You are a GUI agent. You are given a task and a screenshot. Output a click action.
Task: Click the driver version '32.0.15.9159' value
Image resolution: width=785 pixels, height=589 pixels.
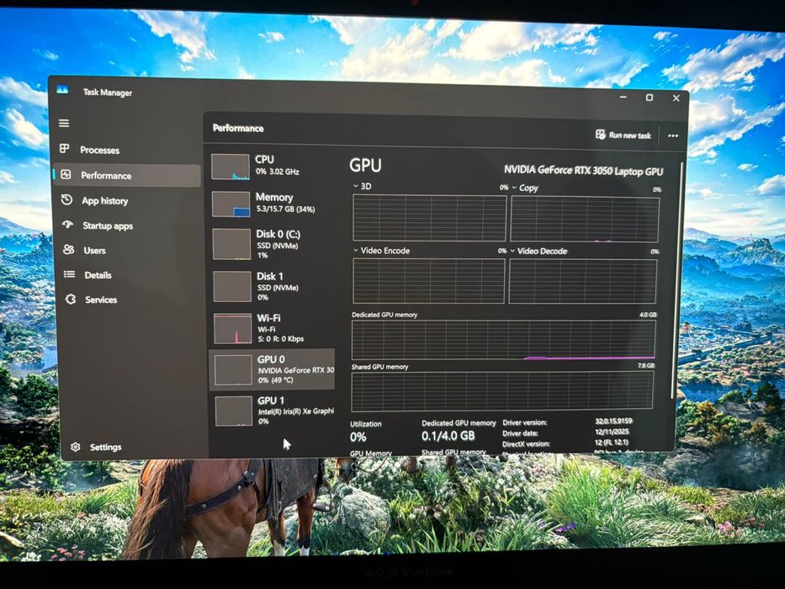[x=613, y=421]
